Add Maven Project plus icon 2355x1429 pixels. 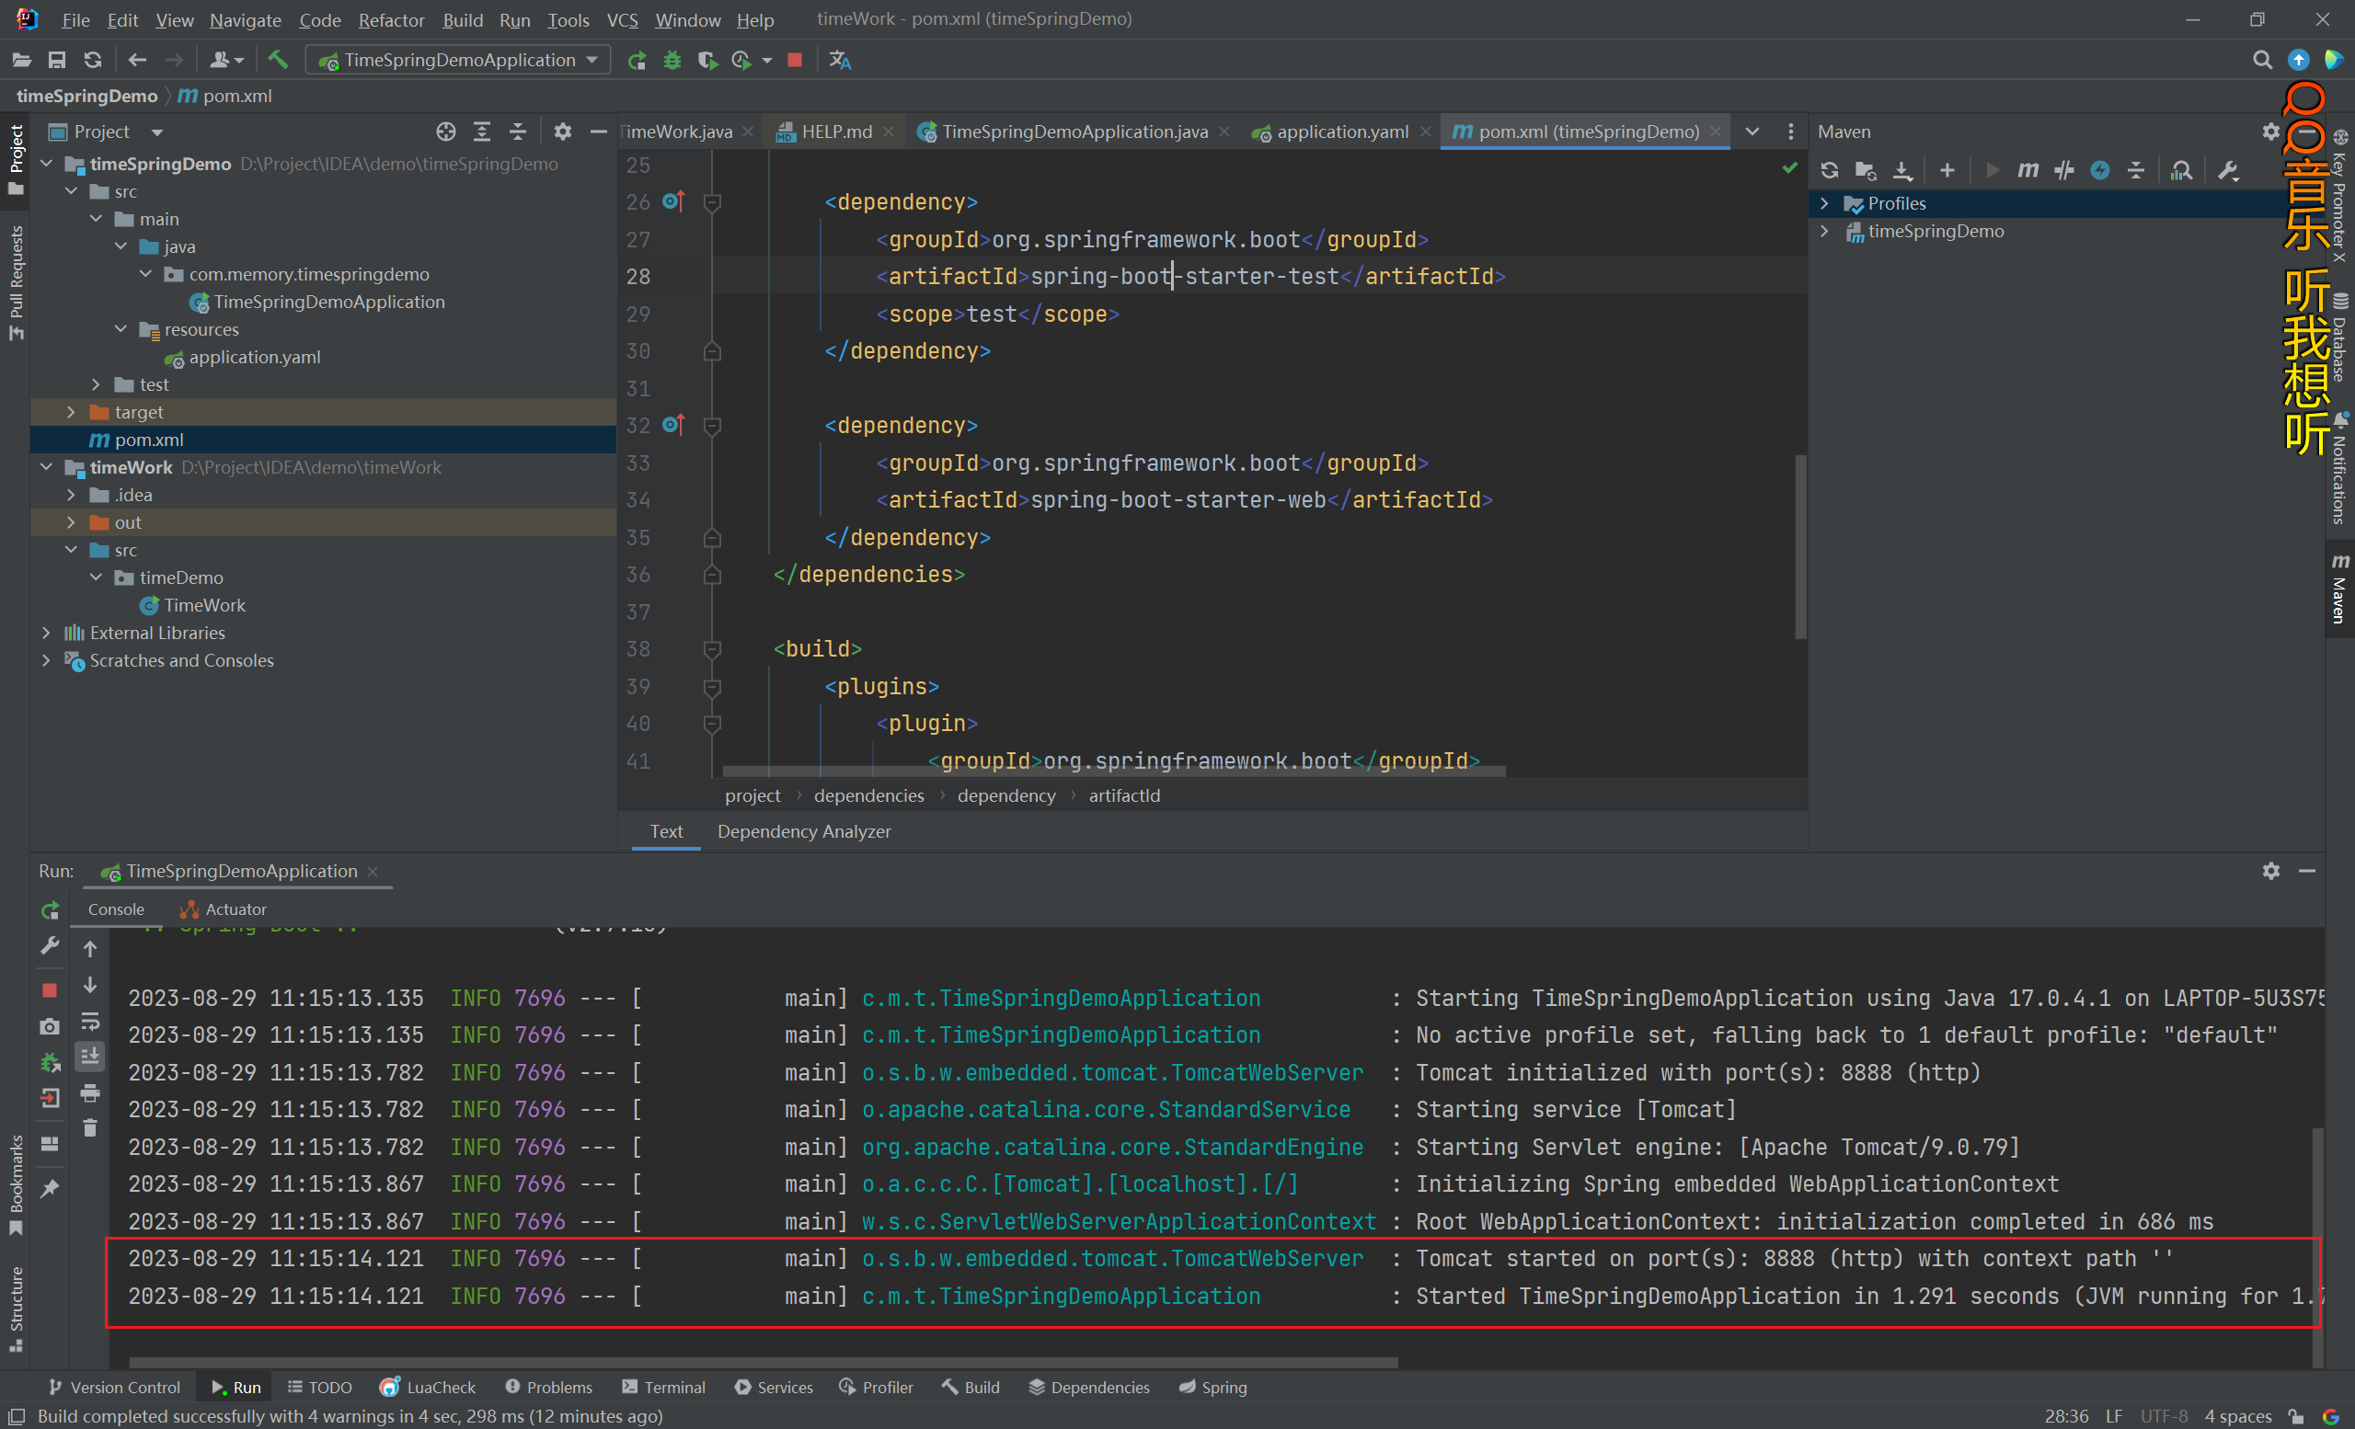click(x=1947, y=170)
